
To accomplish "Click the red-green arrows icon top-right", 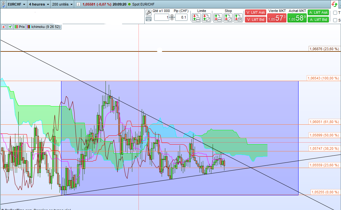I will (x=334, y=4).
